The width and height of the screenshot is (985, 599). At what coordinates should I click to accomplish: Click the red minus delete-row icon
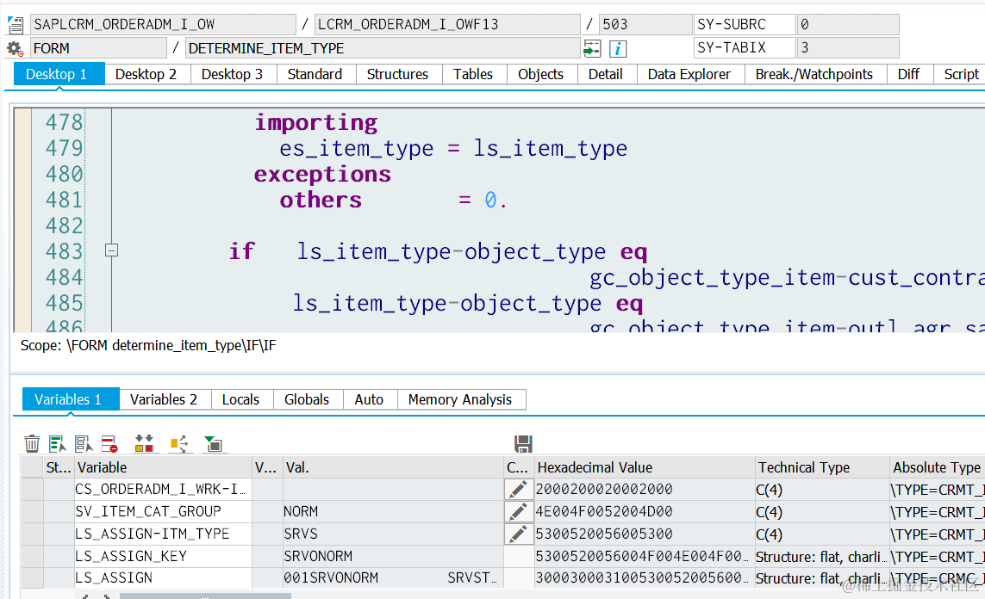tap(109, 443)
